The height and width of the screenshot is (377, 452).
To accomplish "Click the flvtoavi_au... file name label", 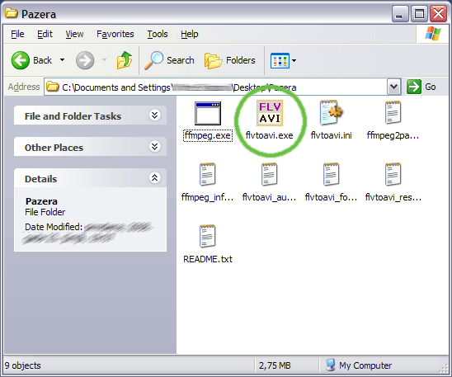I will [x=269, y=197].
